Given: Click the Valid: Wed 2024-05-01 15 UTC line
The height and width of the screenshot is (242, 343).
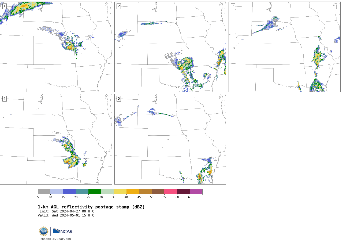Looking at the screenshot, I should pos(66,215).
